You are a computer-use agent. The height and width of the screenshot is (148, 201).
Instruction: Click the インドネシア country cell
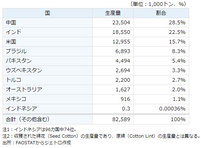click(x=47, y=109)
